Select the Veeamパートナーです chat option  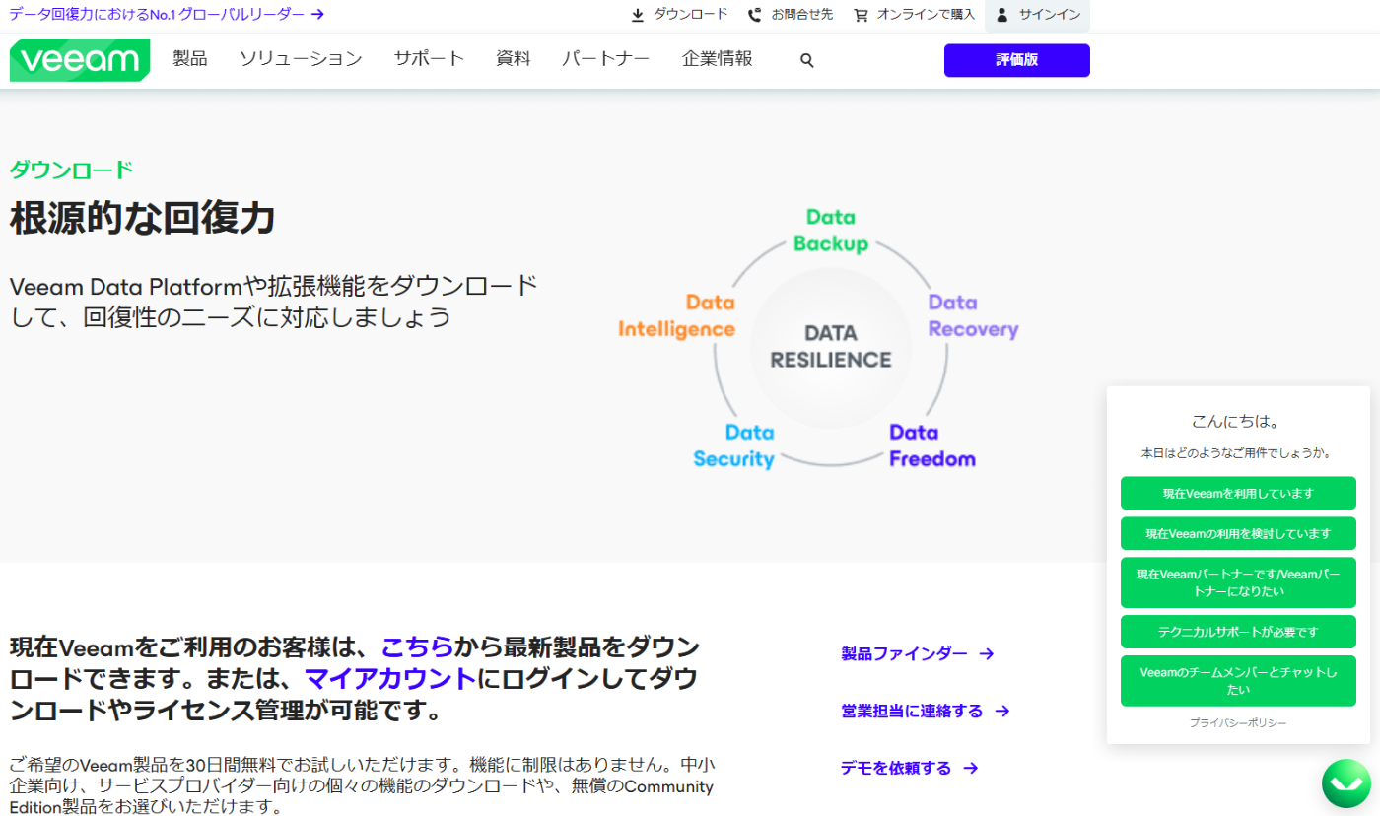click(x=1238, y=582)
